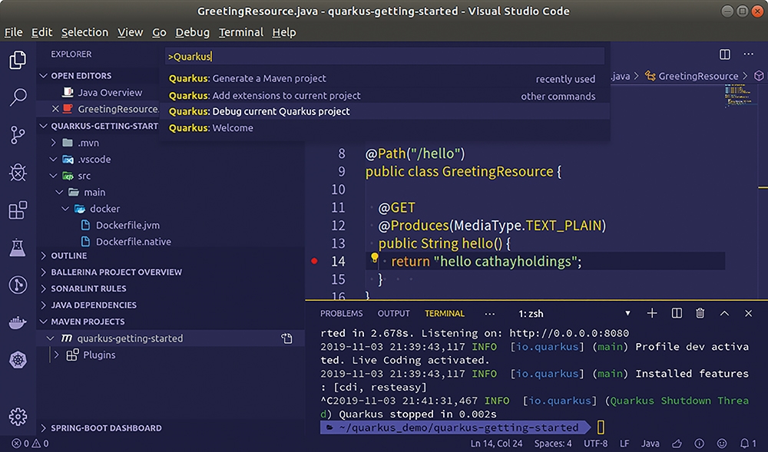Open the Extensions view
Viewport: 768px width, 452px height.
18,210
